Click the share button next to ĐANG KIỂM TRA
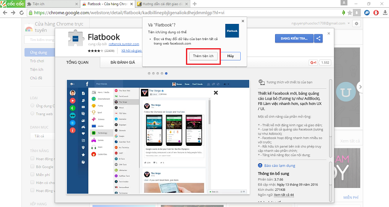This screenshot has width=389, height=207. click(x=318, y=38)
